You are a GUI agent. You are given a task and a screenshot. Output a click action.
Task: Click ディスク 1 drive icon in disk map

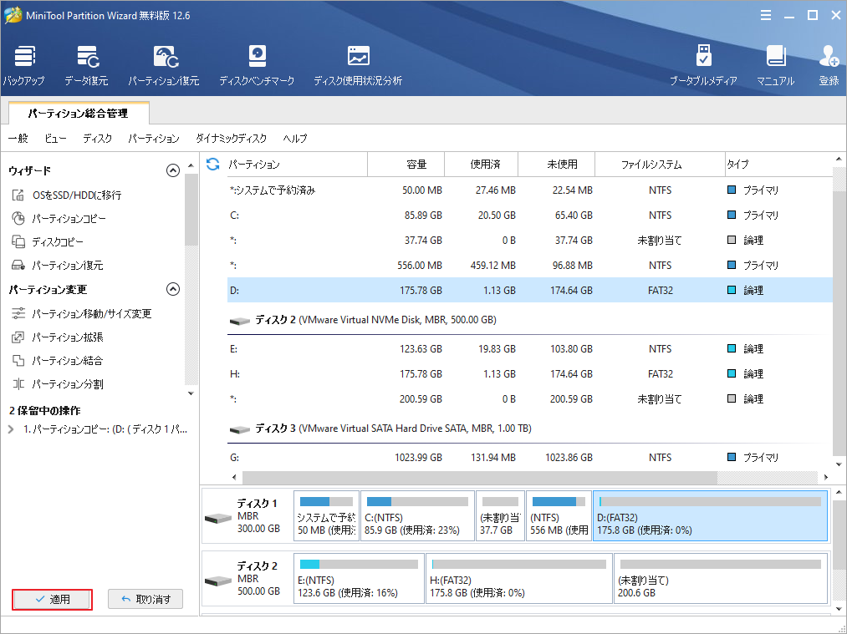[x=218, y=519]
